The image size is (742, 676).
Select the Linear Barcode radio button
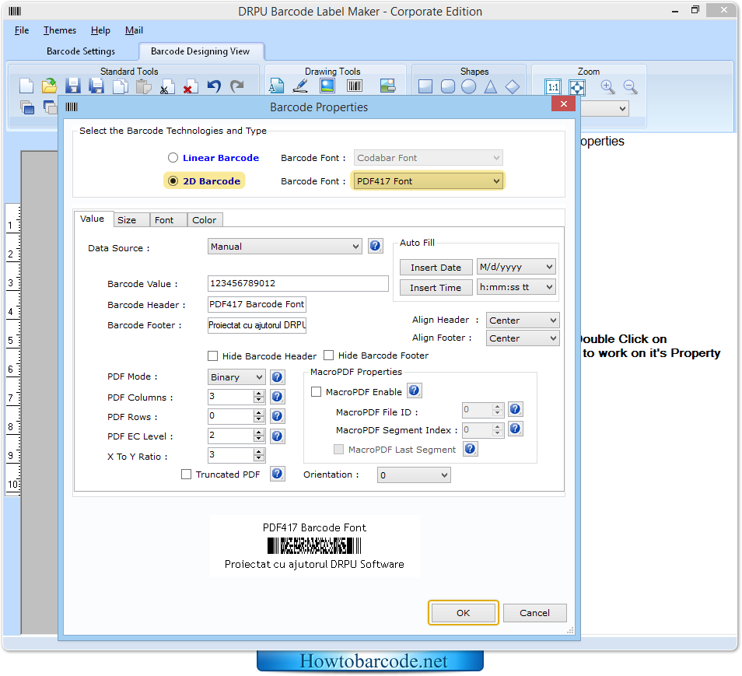[173, 158]
